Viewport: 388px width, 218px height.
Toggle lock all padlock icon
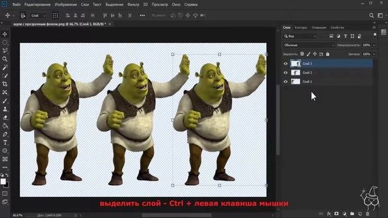[327, 54]
